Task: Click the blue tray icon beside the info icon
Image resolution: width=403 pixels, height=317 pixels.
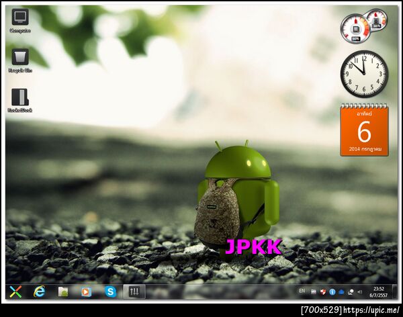Action: coord(341,291)
